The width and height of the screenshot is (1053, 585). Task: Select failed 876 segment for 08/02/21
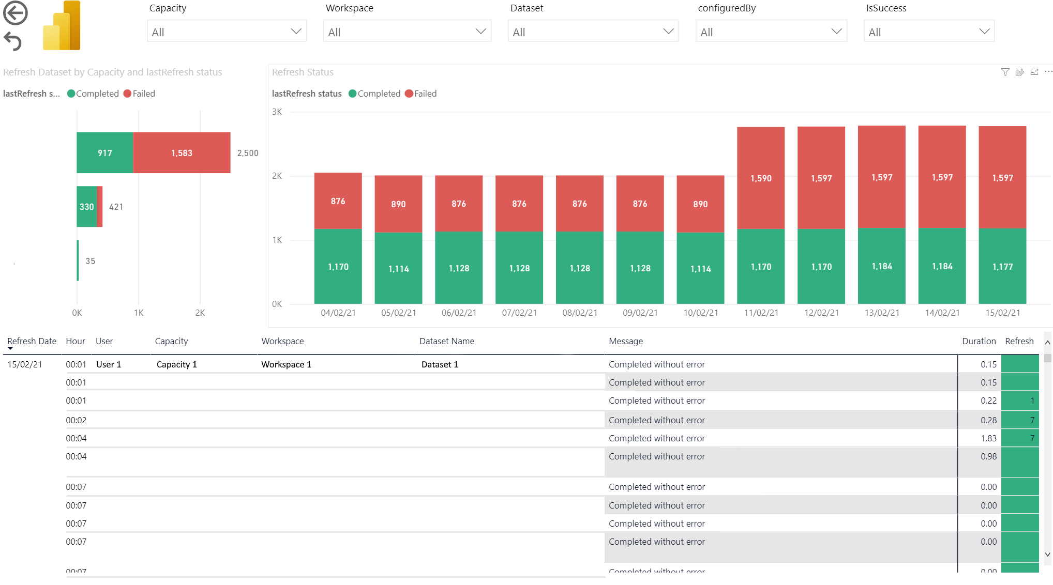click(580, 204)
